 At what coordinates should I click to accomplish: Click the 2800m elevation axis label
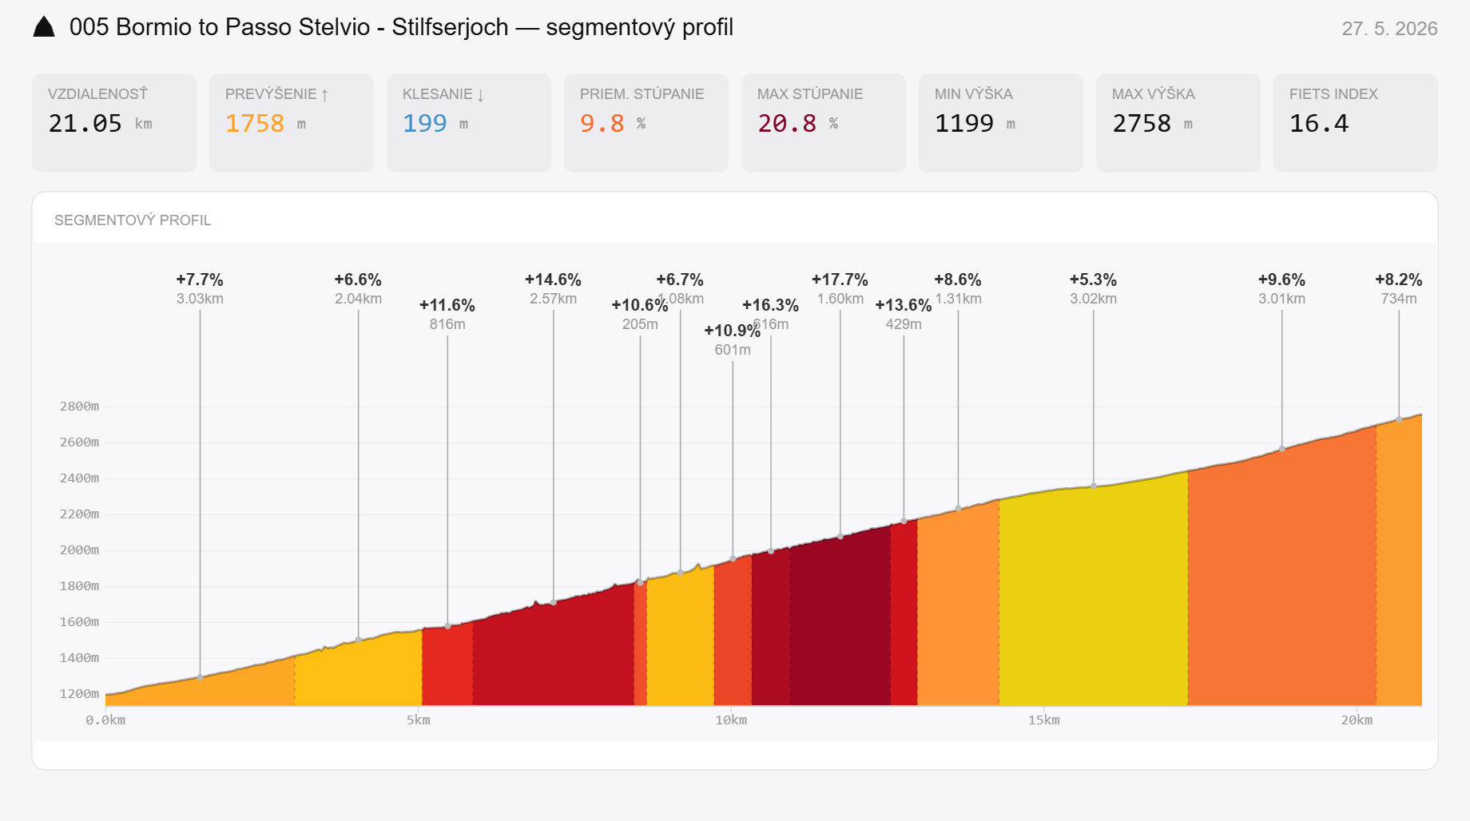pyautogui.click(x=79, y=407)
